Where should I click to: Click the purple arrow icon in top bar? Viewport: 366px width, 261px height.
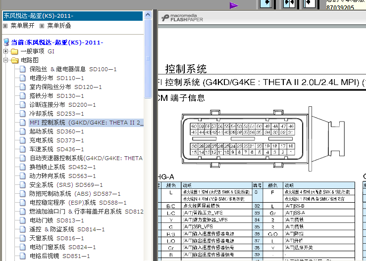pos(234,5)
